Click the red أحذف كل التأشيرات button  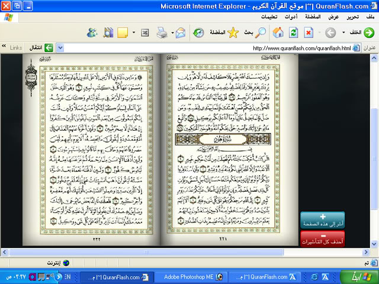(x=322, y=238)
